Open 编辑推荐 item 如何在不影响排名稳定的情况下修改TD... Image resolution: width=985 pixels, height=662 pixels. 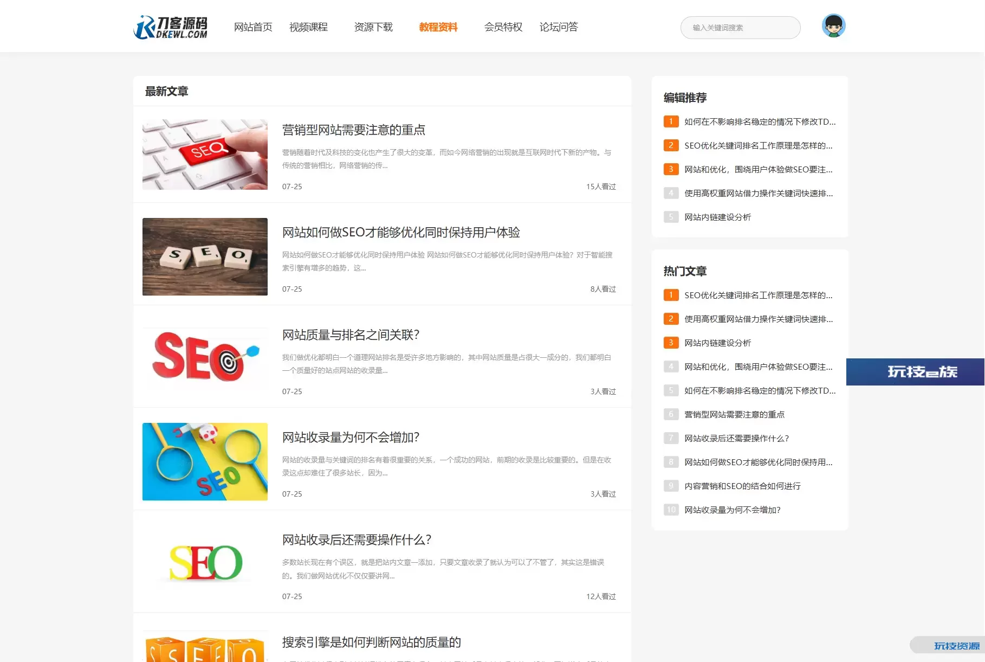(x=760, y=121)
